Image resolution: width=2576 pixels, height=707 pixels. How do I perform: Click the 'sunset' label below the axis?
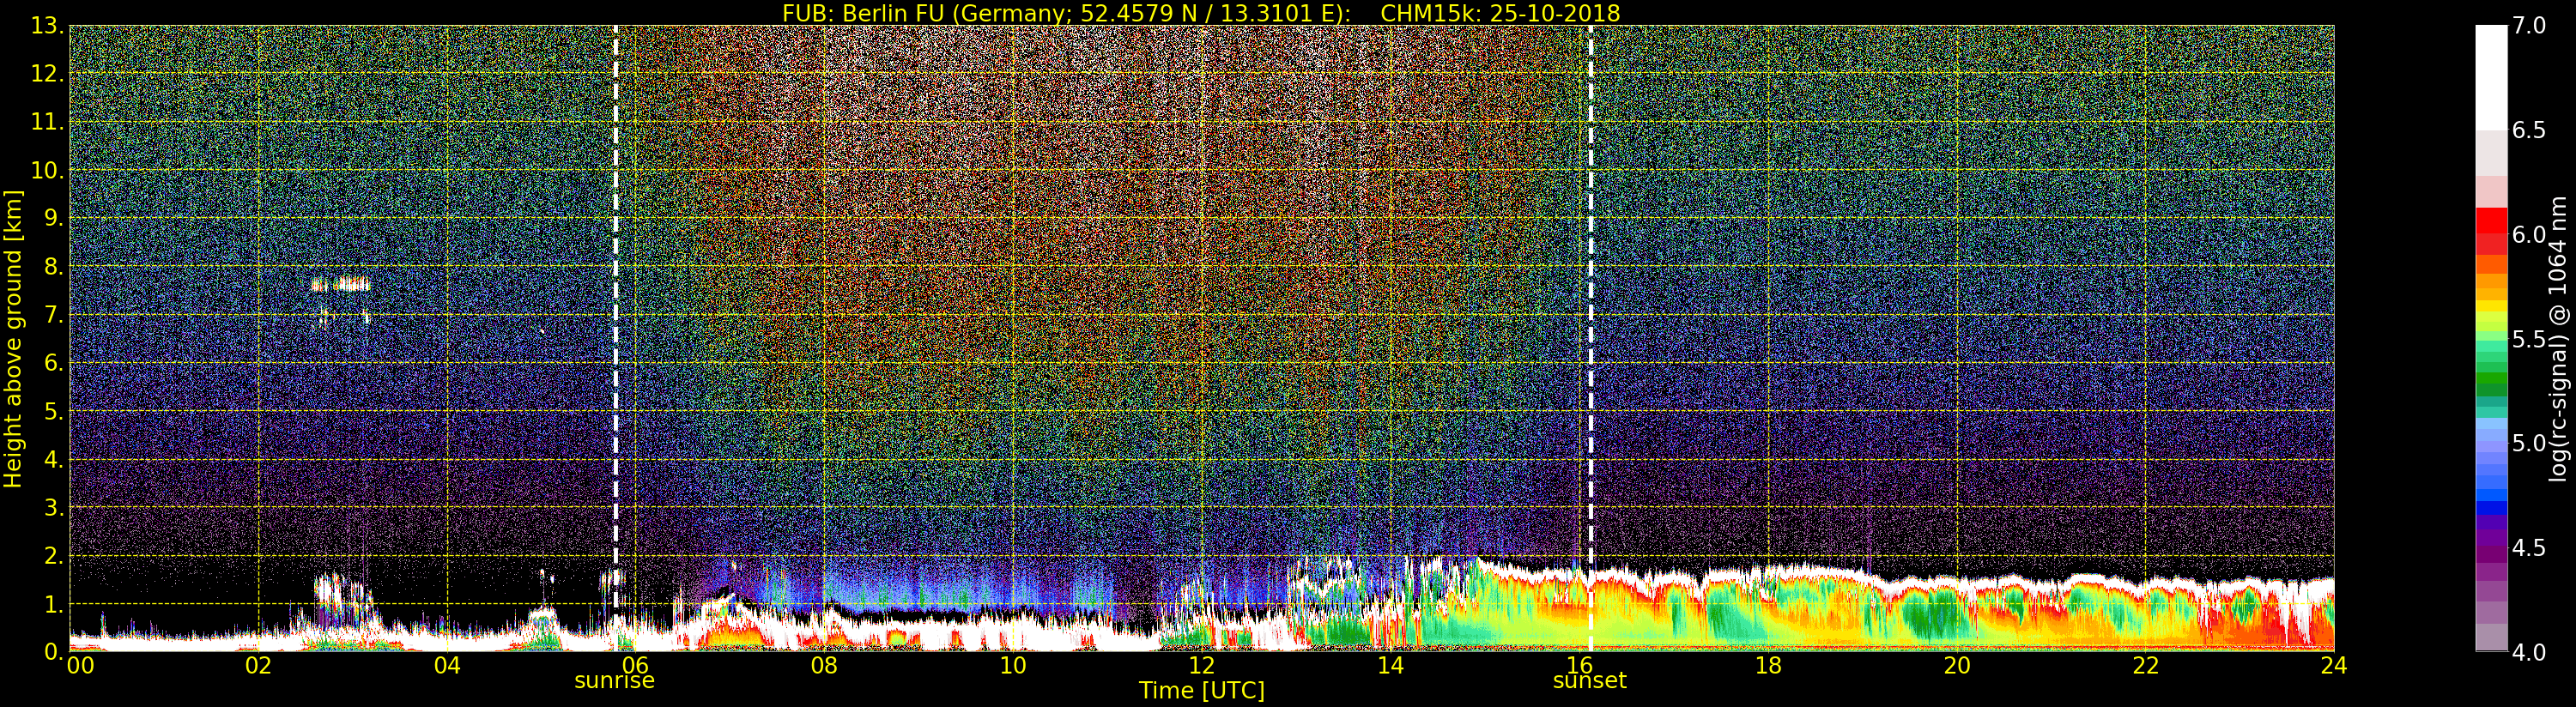(1589, 681)
